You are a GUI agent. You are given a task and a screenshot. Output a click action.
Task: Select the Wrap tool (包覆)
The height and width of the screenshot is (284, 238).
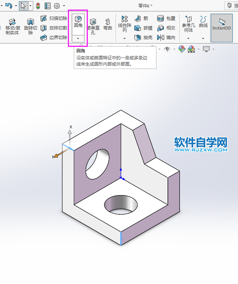tap(166, 18)
